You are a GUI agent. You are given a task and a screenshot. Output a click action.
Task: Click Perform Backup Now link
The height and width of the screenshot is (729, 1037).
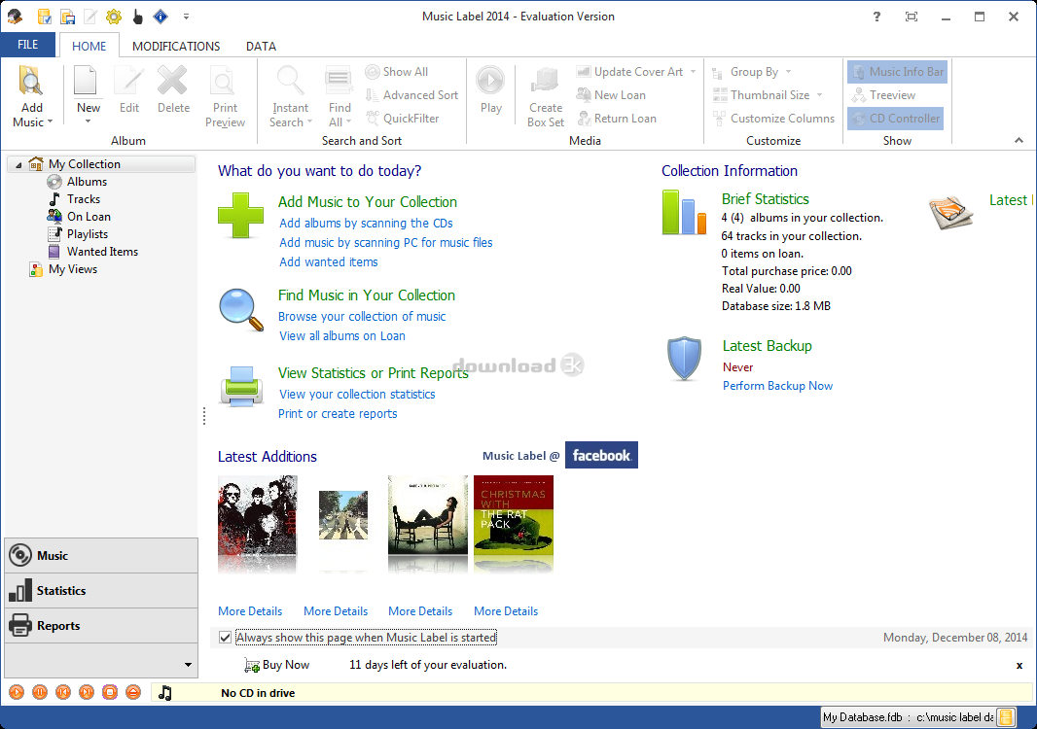pos(778,386)
